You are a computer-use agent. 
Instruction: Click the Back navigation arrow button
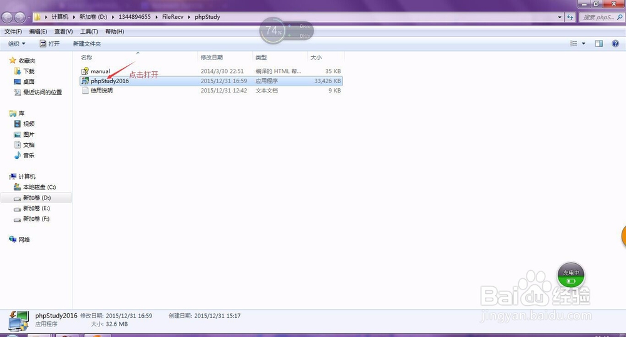point(7,18)
